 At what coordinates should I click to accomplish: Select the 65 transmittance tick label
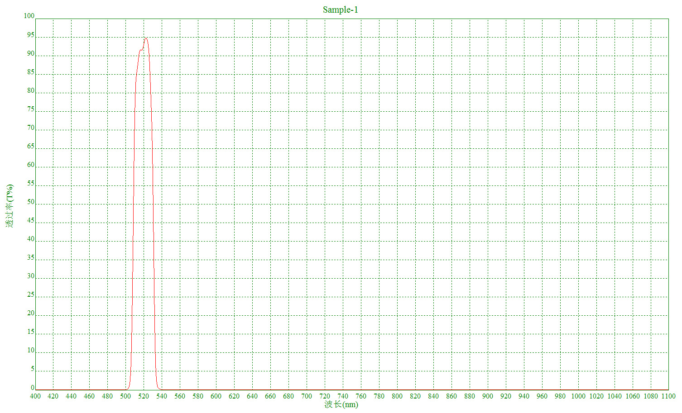pyautogui.click(x=31, y=147)
